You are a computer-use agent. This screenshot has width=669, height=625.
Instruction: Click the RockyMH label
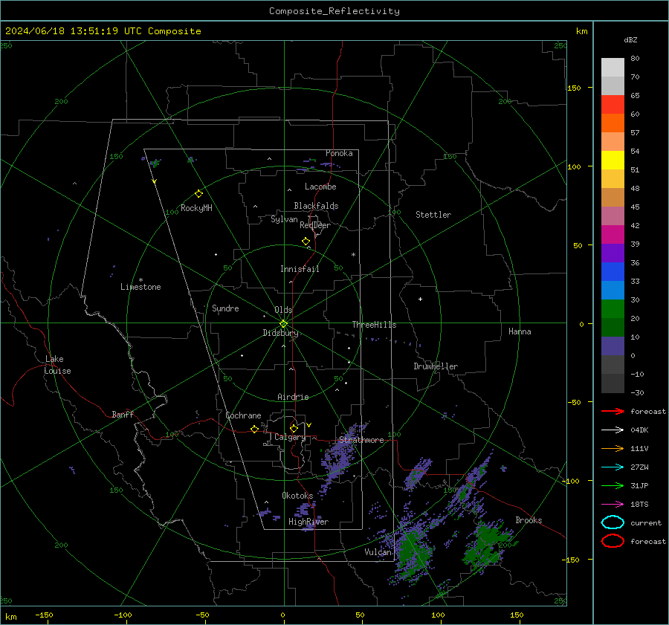tap(196, 208)
